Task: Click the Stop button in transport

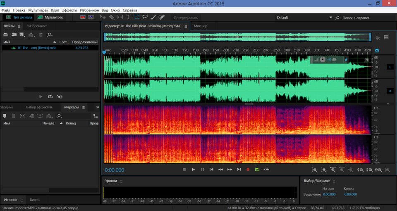Action: pyautogui.click(x=184, y=170)
